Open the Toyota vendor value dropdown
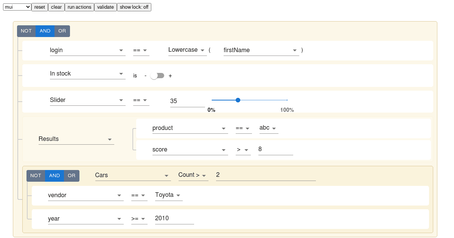454x238 pixels. point(168,195)
